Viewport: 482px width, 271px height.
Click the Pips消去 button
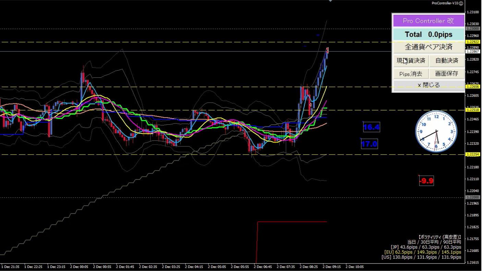(411, 73)
